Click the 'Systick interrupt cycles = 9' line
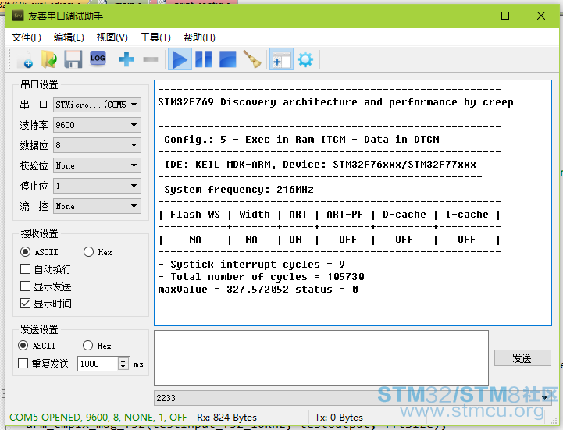This screenshot has width=563, height=430. point(251,265)
